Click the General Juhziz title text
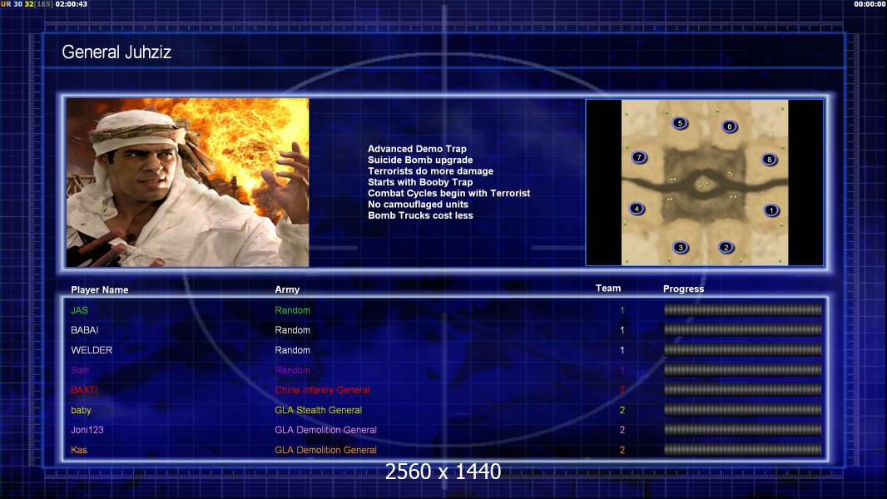The width and height of the screenshot is (887, 499). pyautogui.click(x=116, y=52)
